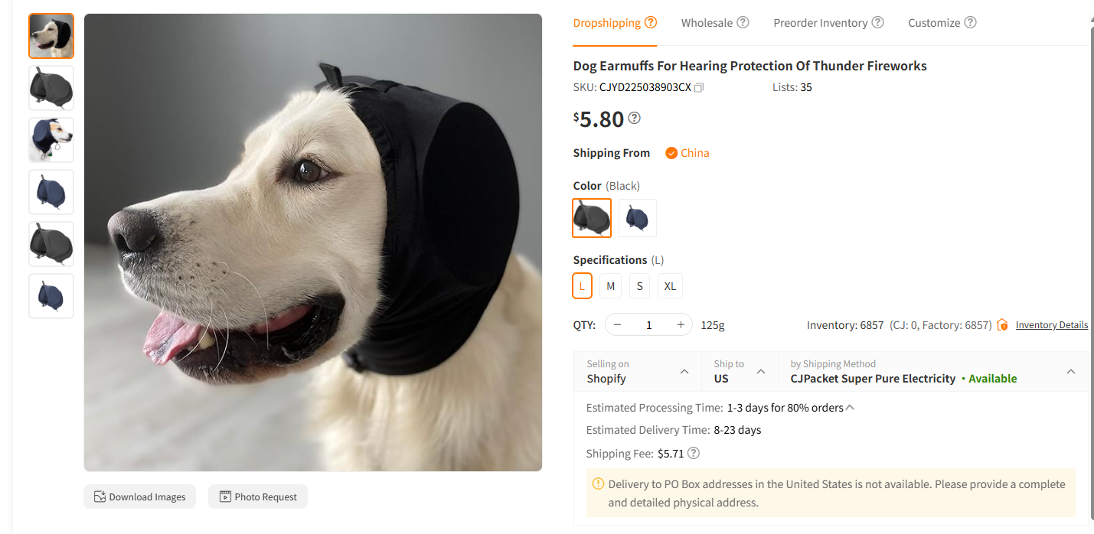Viewport: 1094px width, 534px height.
Task: Click the Photo Request button
Action: pos(258,497)
